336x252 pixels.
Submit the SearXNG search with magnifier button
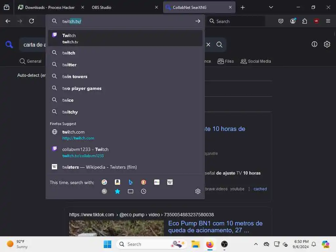click(219, 45)
